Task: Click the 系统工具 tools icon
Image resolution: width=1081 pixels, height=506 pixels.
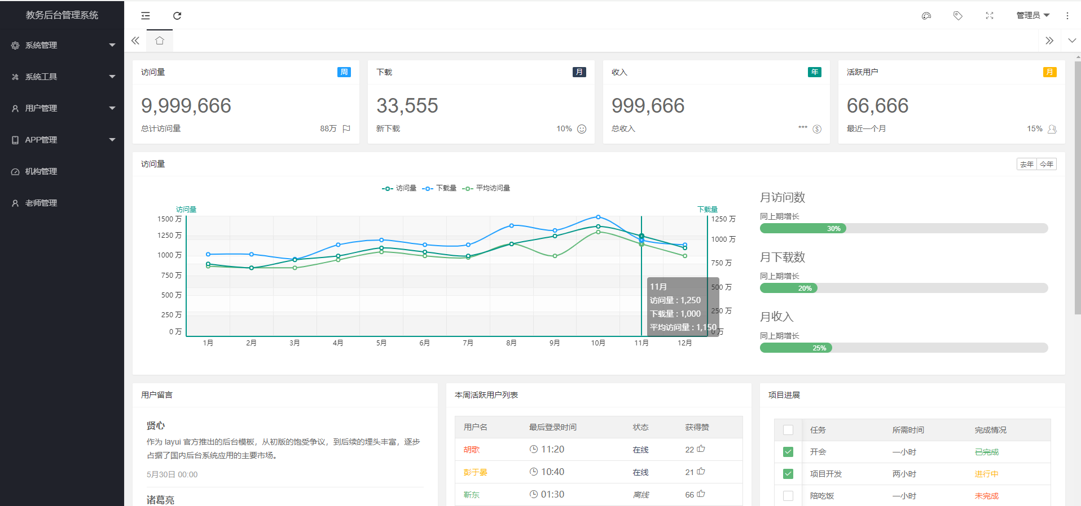Action: click(x=15, y=77)
